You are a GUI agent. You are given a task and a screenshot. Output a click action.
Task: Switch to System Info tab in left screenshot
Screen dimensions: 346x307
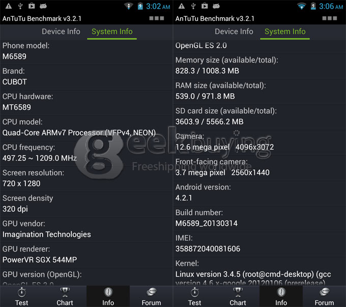click(x=112, y=32)
